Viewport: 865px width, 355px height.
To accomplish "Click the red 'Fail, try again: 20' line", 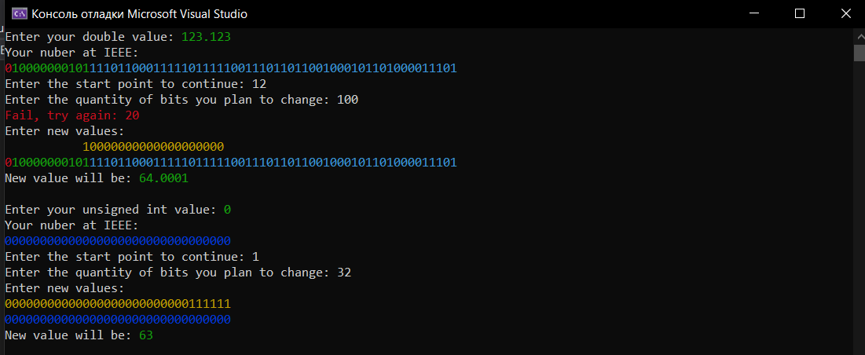I will [71, 115].
